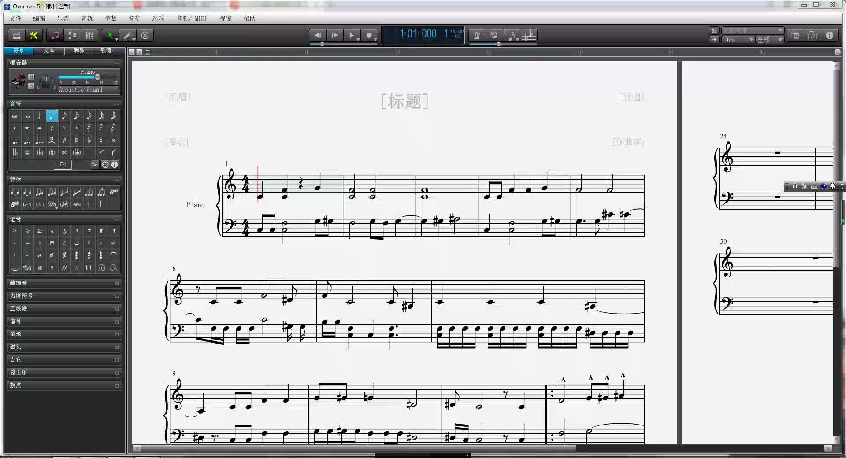Select the quarter rest symbol

(x=52, y=128)
